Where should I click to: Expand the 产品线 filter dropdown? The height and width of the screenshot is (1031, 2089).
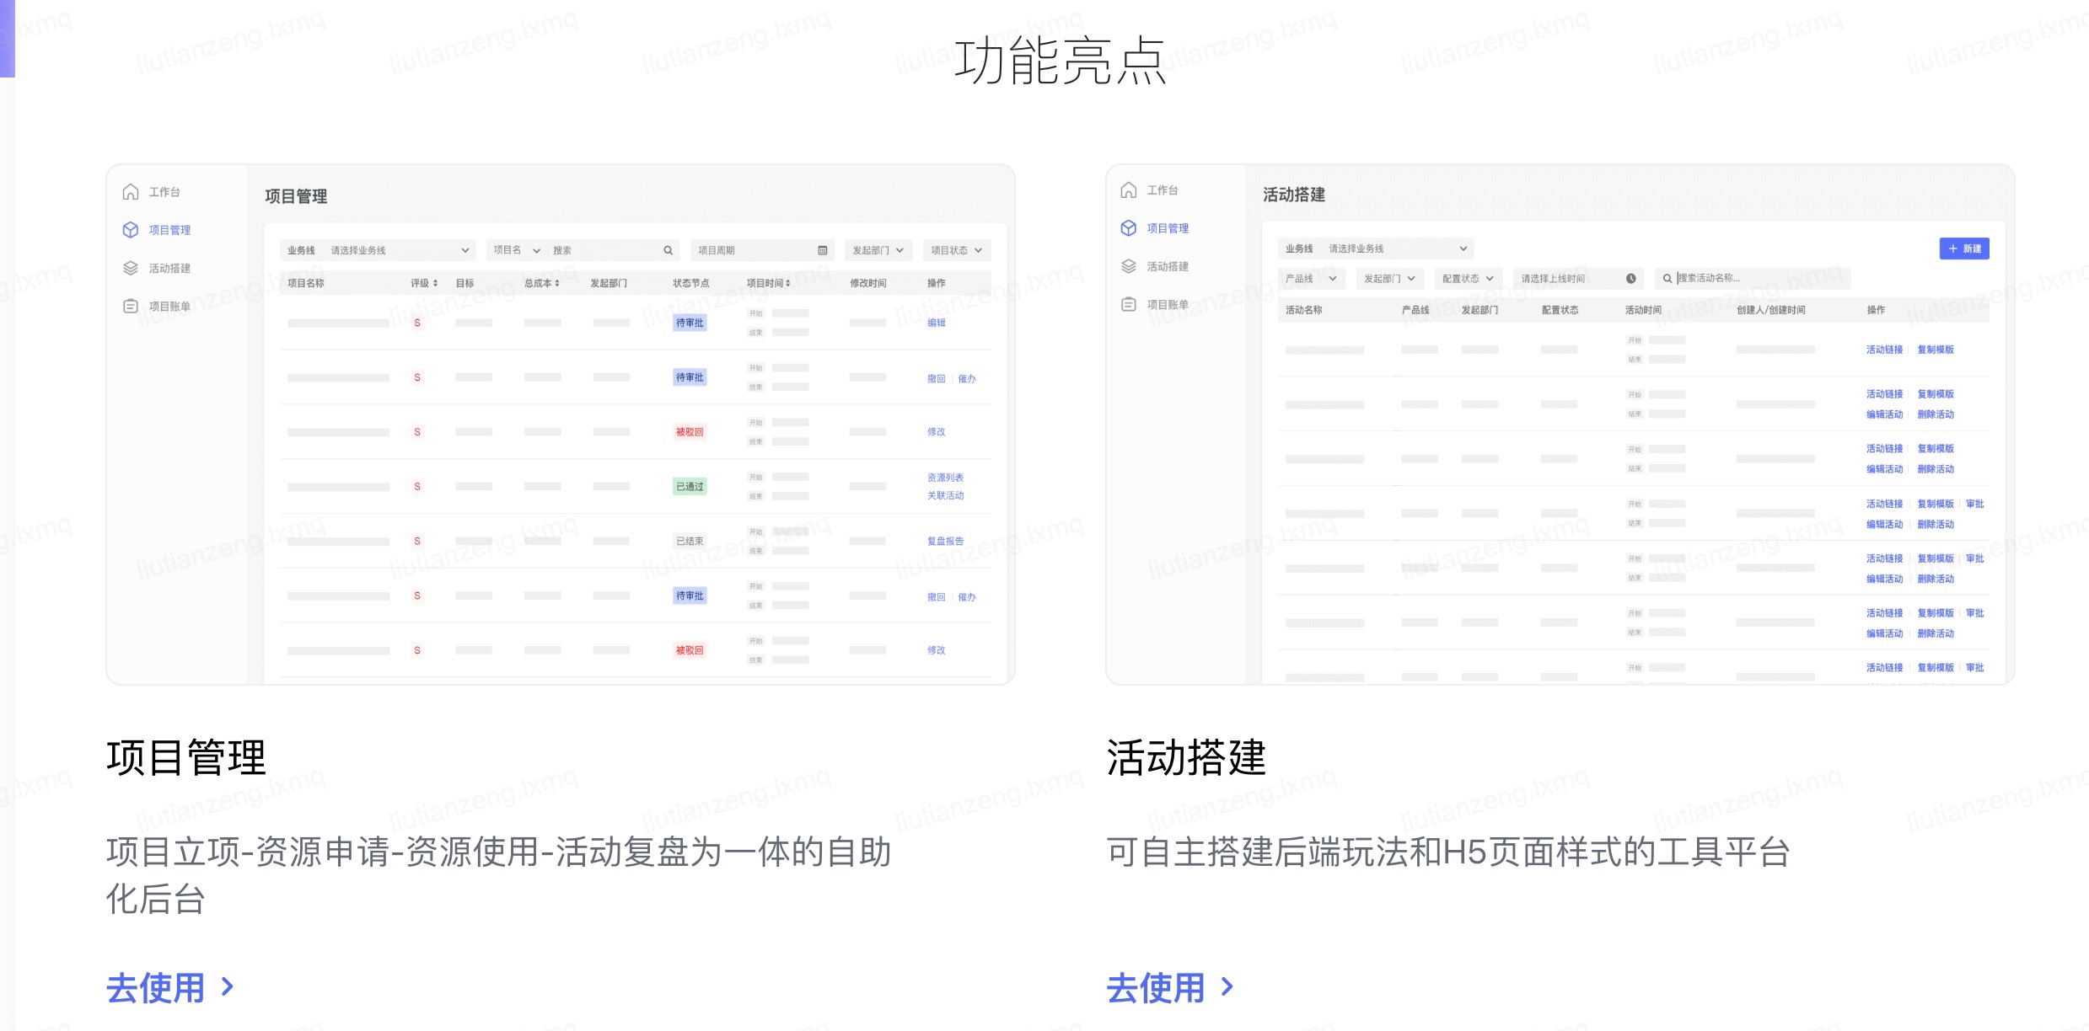(x=1312, y=279)
